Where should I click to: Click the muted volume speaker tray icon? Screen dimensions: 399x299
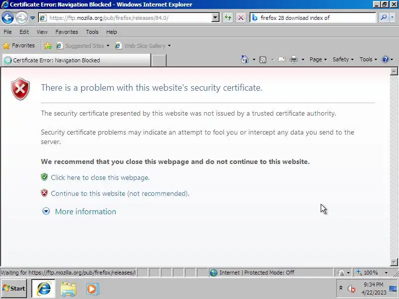(351, 289)
